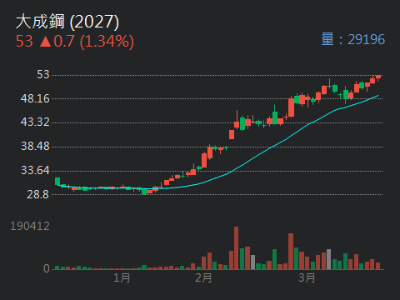The height and width of the screenshot is (300, 400).
Task: Click the price change 53 ▲0.7 (1.34%)
Action: tap(75, 42)
